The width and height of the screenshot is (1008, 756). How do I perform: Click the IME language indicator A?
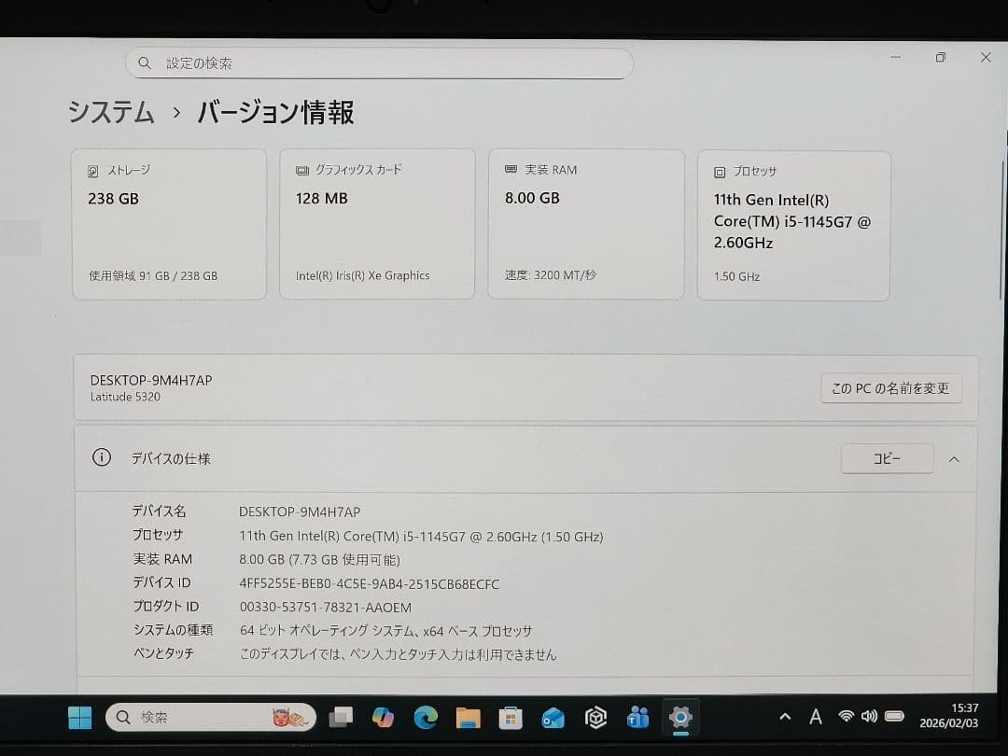coord(816,717)
